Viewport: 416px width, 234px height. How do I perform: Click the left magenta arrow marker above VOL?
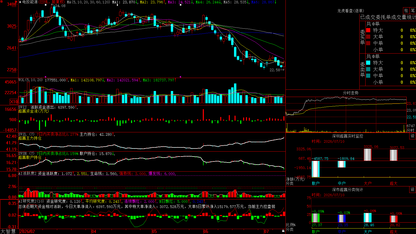pyautogui.click(x=45, y=77)
